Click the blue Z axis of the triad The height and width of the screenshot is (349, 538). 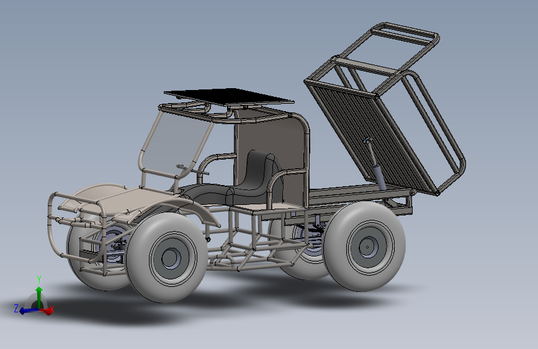point(28,311)
